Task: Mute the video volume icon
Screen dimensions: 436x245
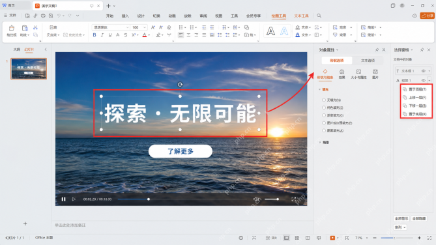Action: click(x=256, y=199)
